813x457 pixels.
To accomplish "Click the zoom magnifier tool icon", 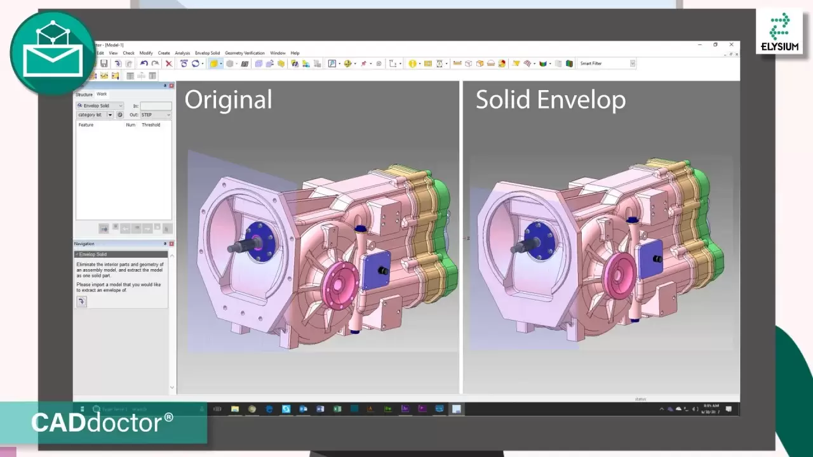I will 332,63.
